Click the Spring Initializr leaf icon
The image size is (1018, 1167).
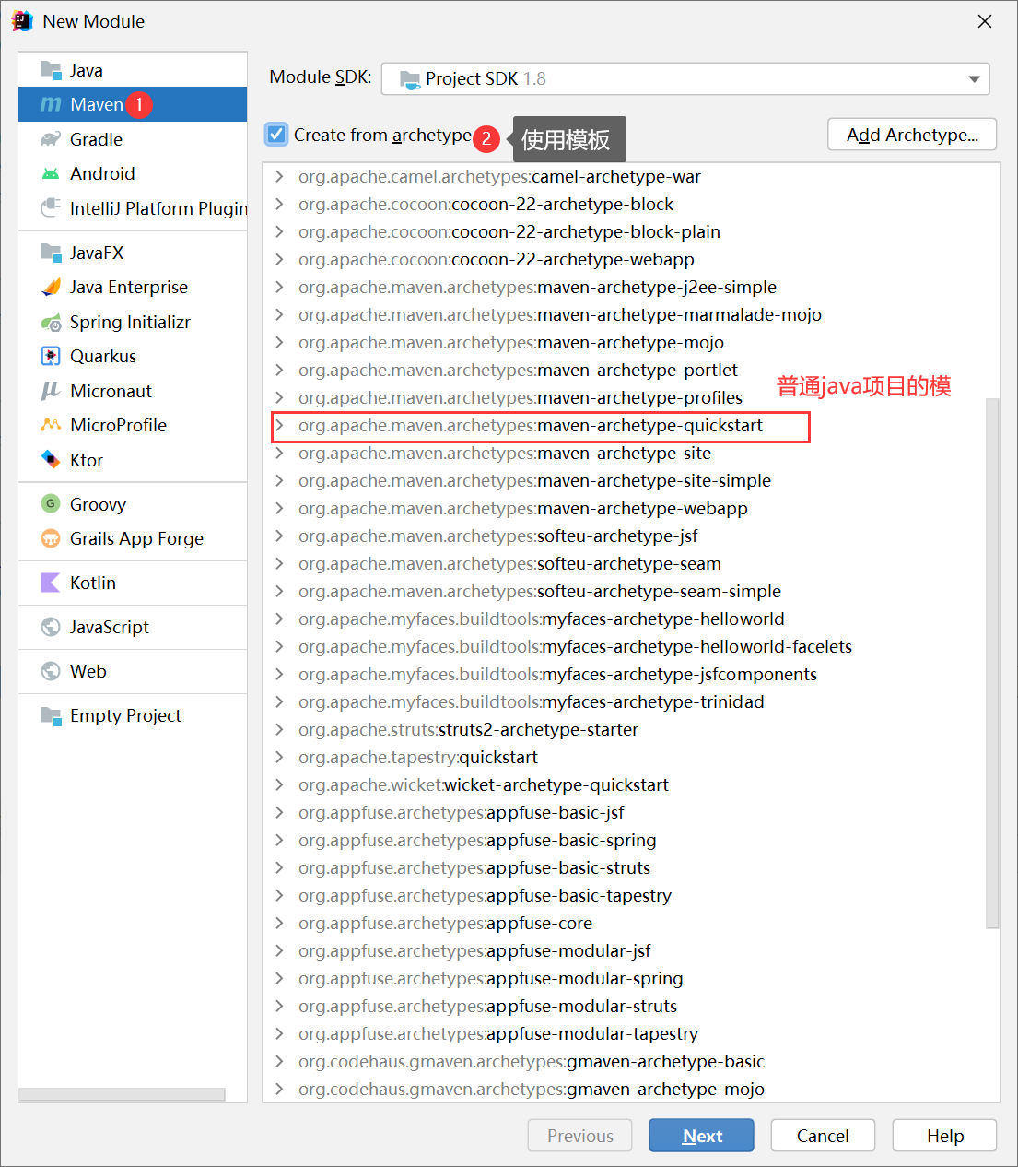[x=51, y=322]
